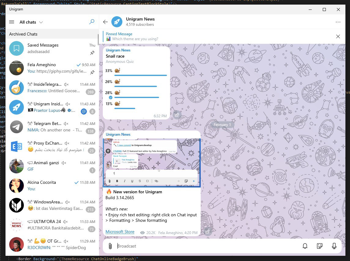Open Archived Chats
Image resolution: width=350 pixels, height=261 pixels.
52,34
